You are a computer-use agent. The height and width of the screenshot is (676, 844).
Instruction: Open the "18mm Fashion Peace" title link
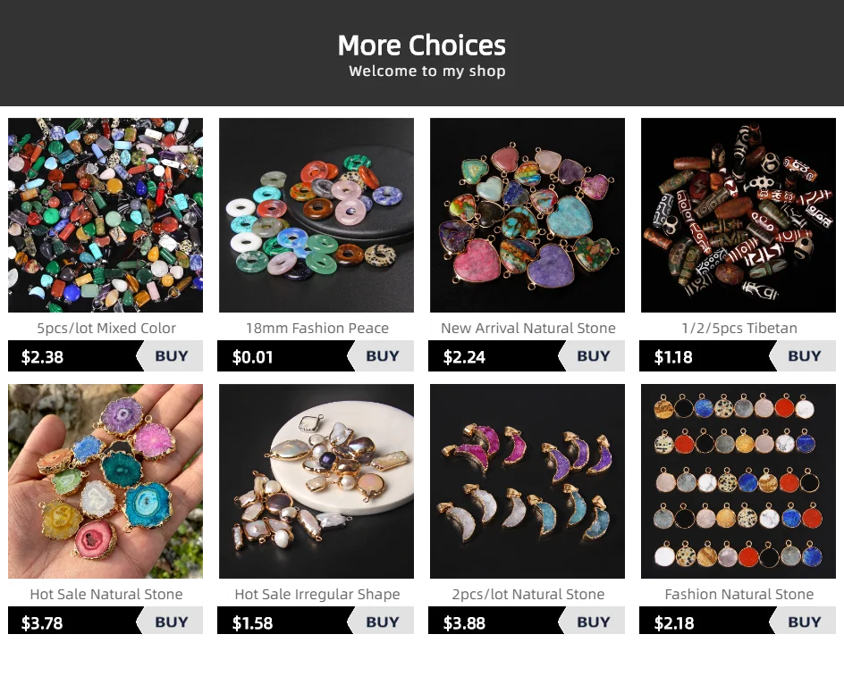coord(317,328)
